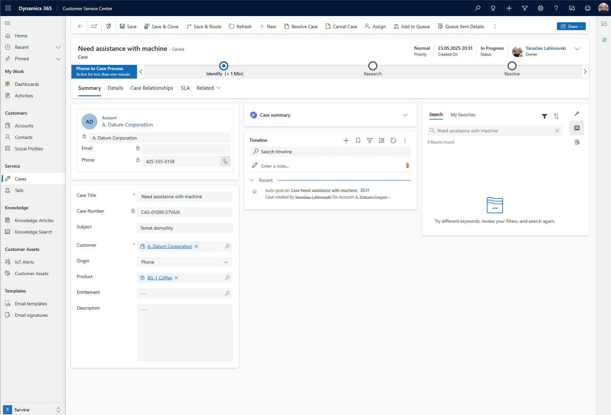Collapse the site map hamburger menu
This screenshot has width=611, height=415.
pos(8,23)
